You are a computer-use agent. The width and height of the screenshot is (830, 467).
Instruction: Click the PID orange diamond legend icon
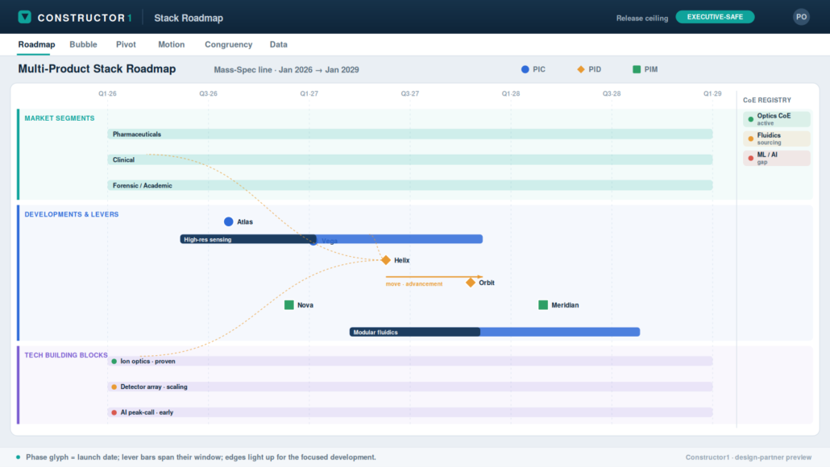point(581,69)
